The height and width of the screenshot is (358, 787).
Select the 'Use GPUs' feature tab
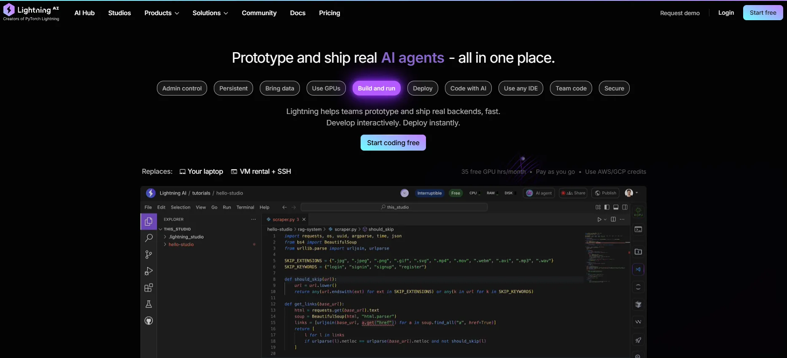(326, 88)
